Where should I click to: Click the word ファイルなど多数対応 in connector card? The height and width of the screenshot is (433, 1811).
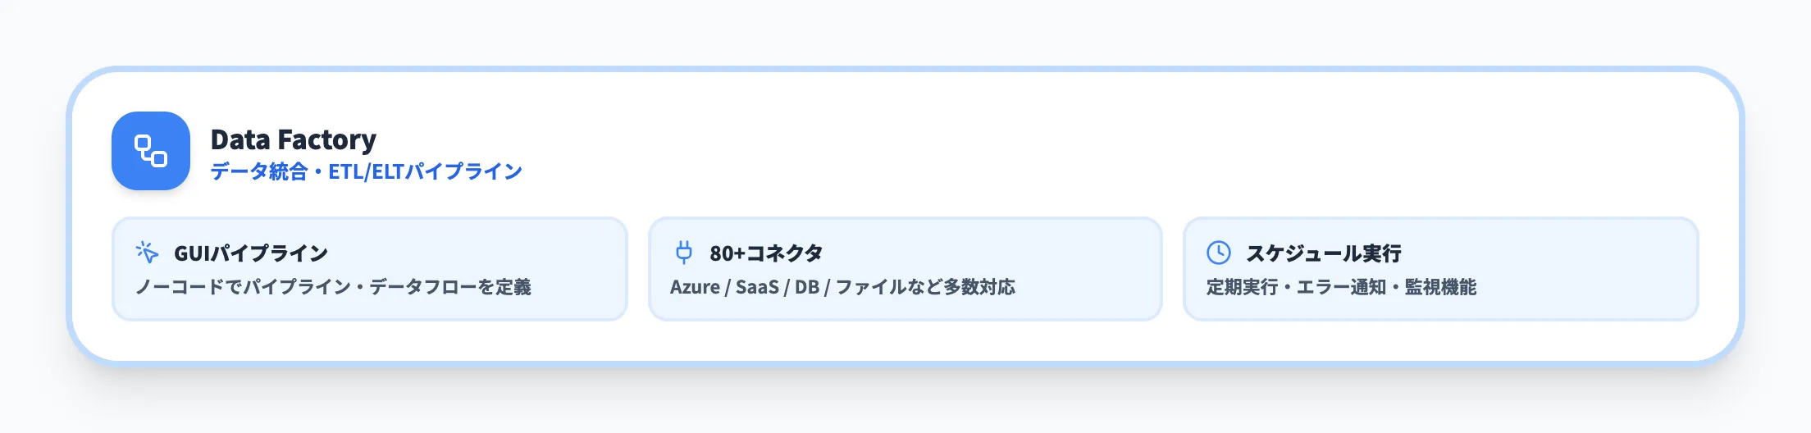925,287
